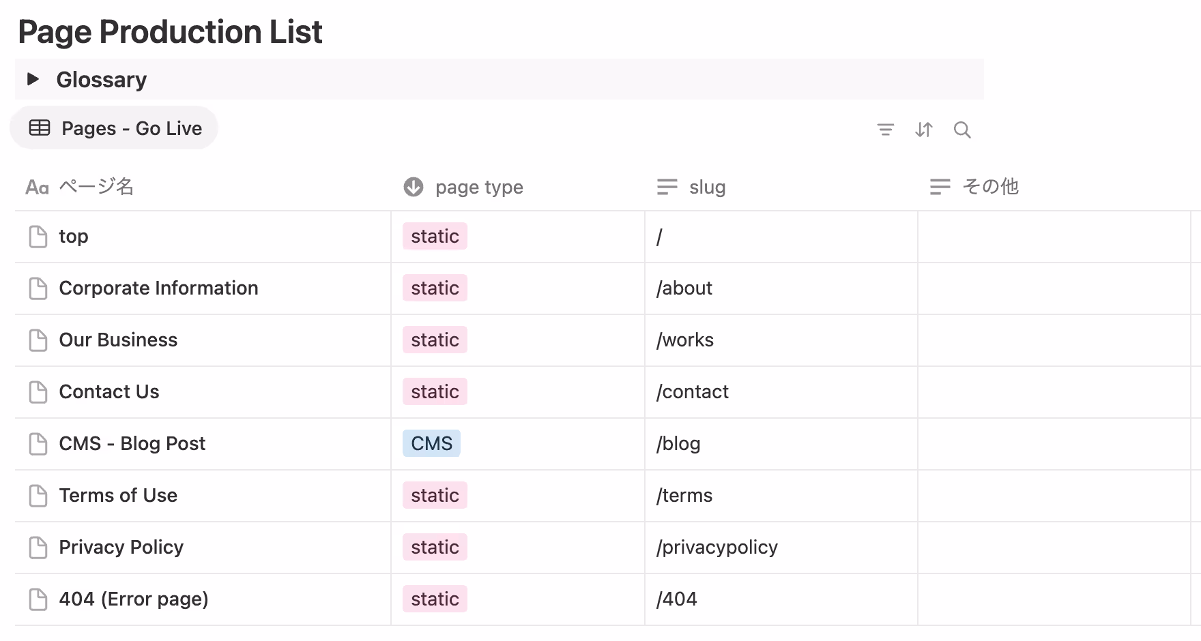Image resolution: width=1201 pixels, height=641 pixels.
Task: Click the ページ名 column header
Action: point(96,187)
